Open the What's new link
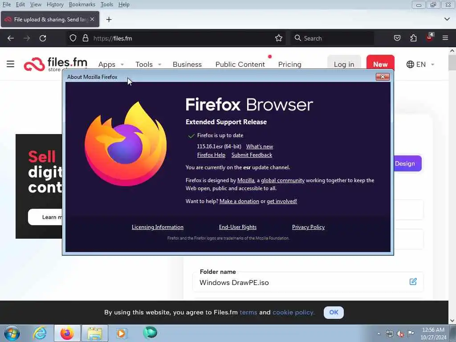This screenshot has width=456, height=342. pos(260,147)
